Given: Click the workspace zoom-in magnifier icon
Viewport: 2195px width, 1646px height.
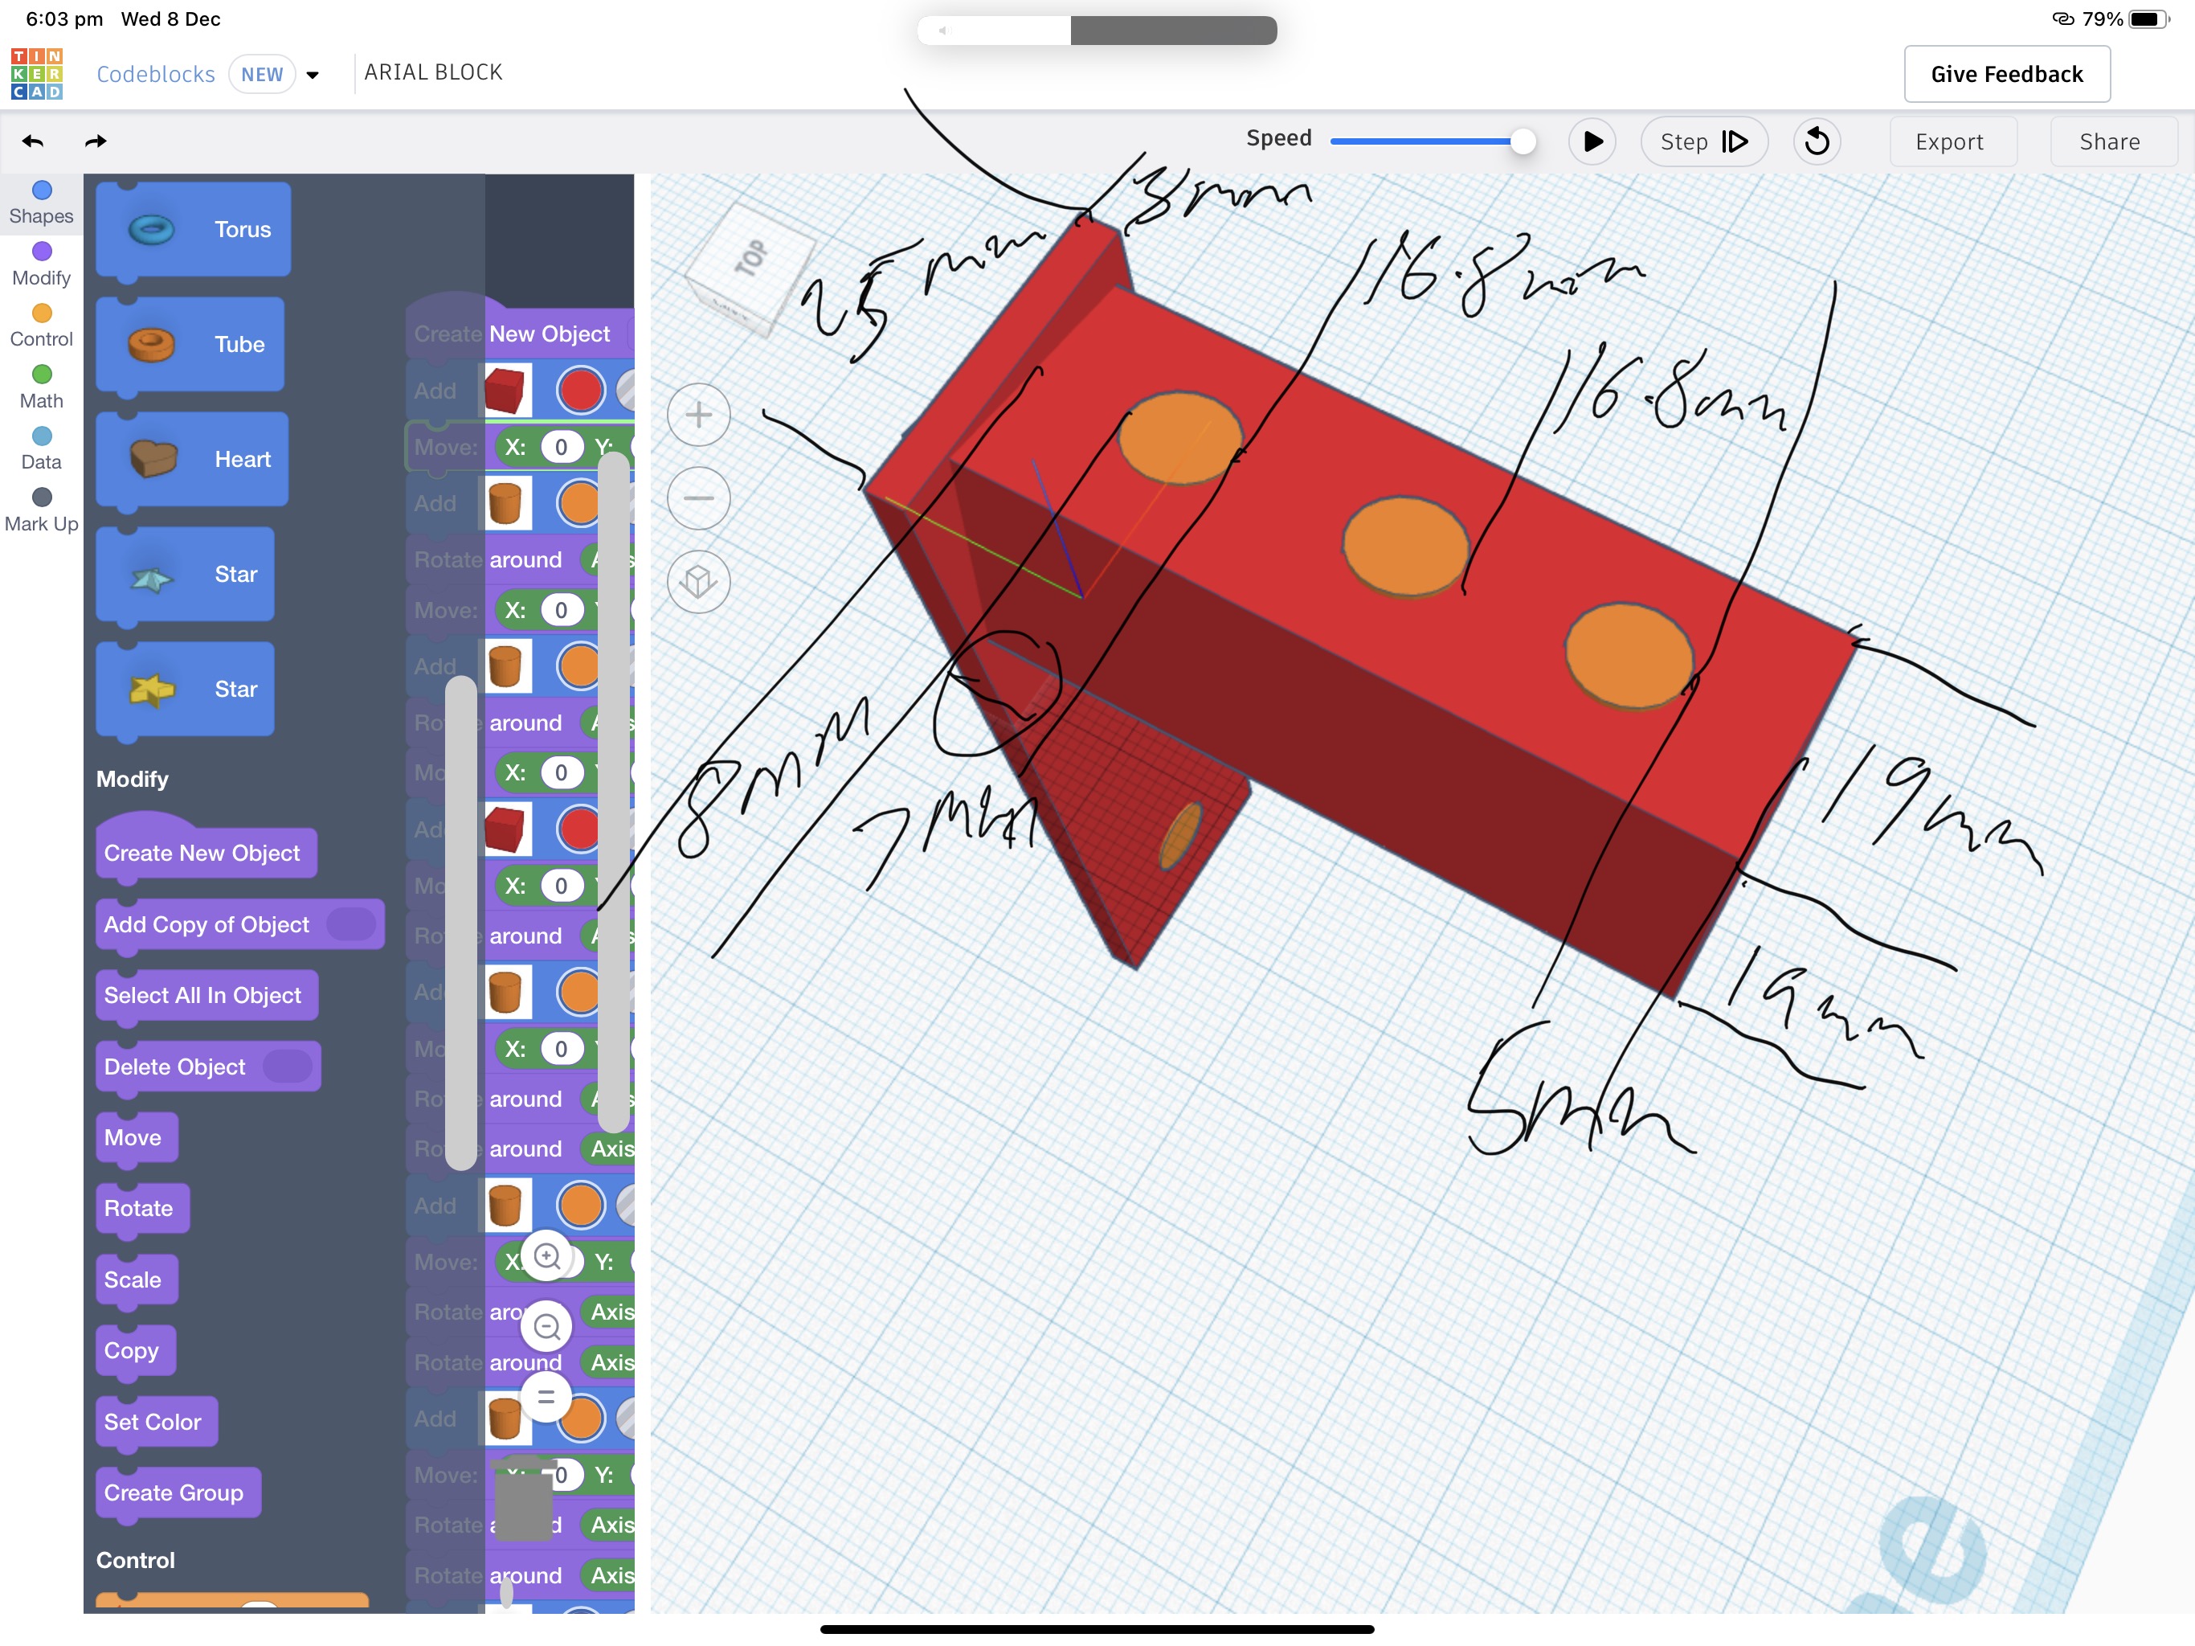Looking at the screenshot, I should pyautogui.click(x=547, y=1257).
